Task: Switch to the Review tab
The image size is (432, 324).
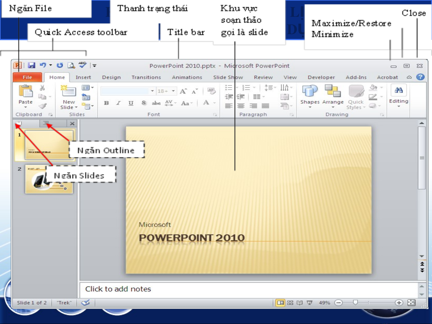Action: click(263, 77)
